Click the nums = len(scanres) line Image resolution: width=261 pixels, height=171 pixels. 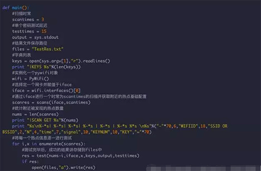pyautogui.click(x=35, y=114)
